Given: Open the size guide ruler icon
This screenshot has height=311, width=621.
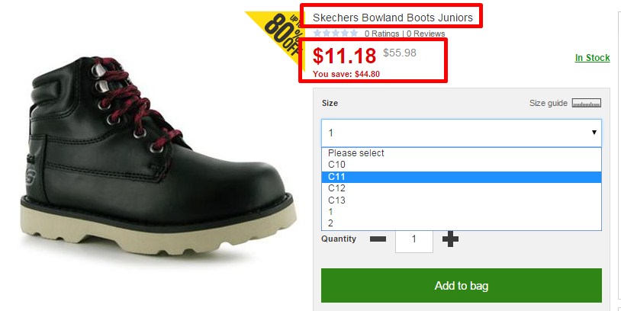Looking at the screenshot, I should (x=587, y=103).
